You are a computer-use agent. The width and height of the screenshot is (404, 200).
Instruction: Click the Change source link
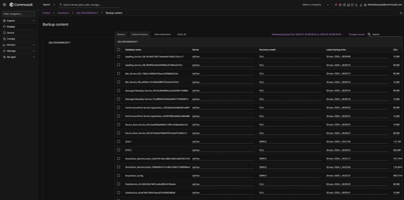tap(357, 34)
